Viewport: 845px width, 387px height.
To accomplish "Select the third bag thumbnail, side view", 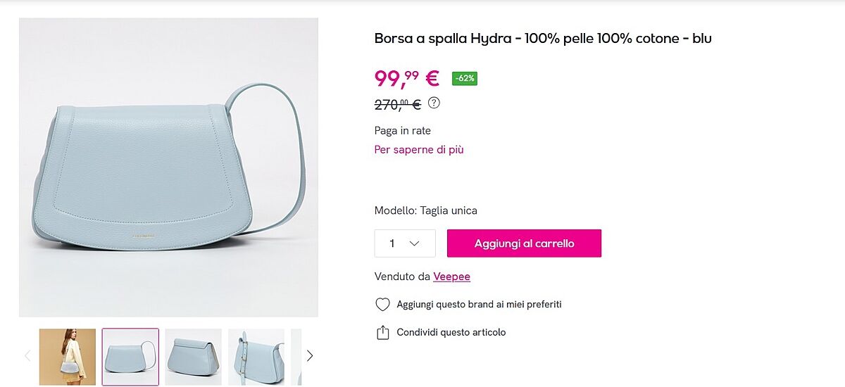I will (193, 357).
